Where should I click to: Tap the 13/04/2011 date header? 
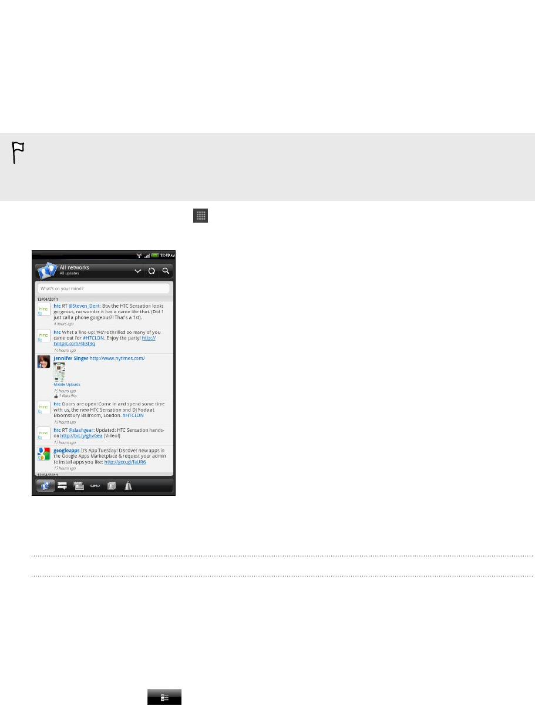[48, 298]
